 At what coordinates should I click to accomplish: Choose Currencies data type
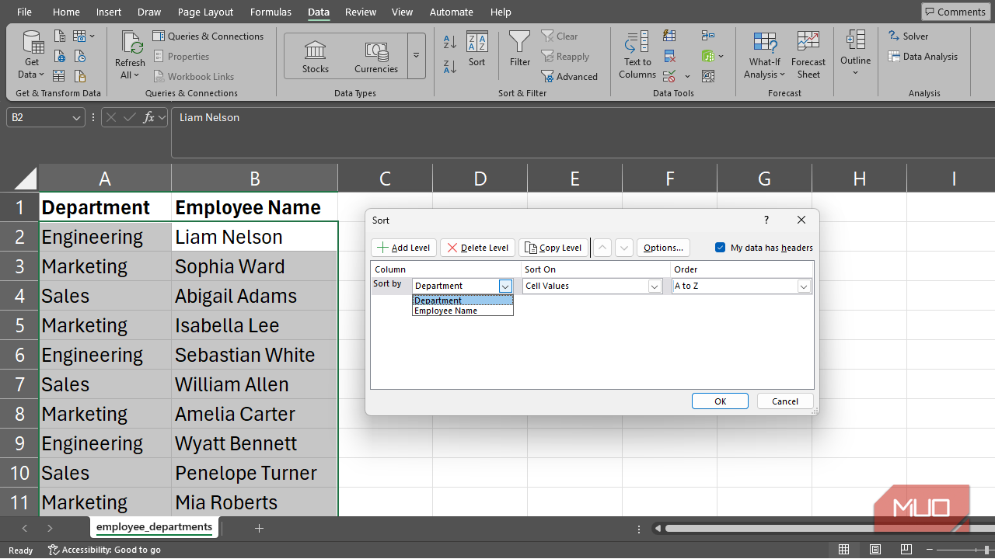coord(376,57)
